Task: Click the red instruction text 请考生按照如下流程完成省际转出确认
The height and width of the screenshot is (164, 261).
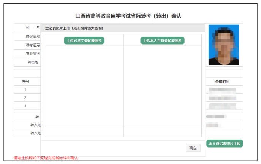Action: tap(46, 158)
